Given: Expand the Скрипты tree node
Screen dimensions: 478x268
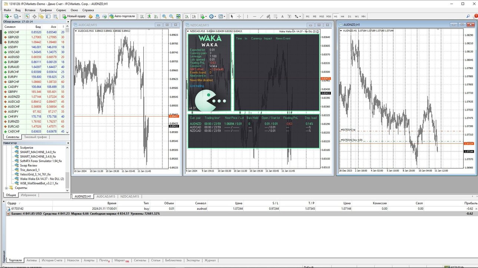Looking at the screenshot, I should point(6,188).
